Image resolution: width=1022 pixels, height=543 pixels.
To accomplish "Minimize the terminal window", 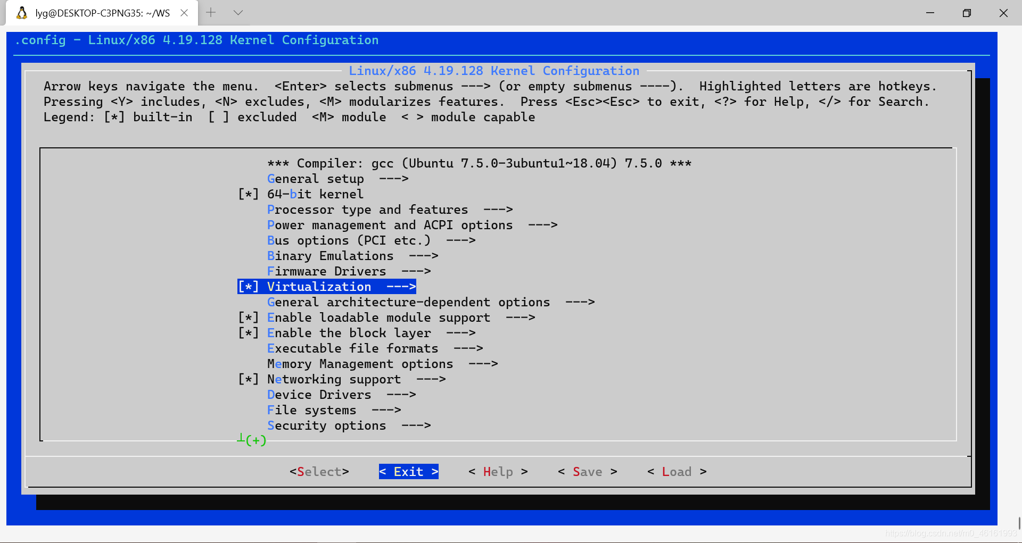I will (x=930, y=13).
